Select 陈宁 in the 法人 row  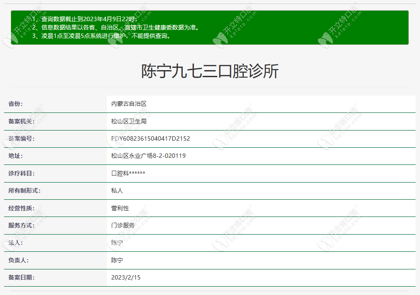(117, 243)
